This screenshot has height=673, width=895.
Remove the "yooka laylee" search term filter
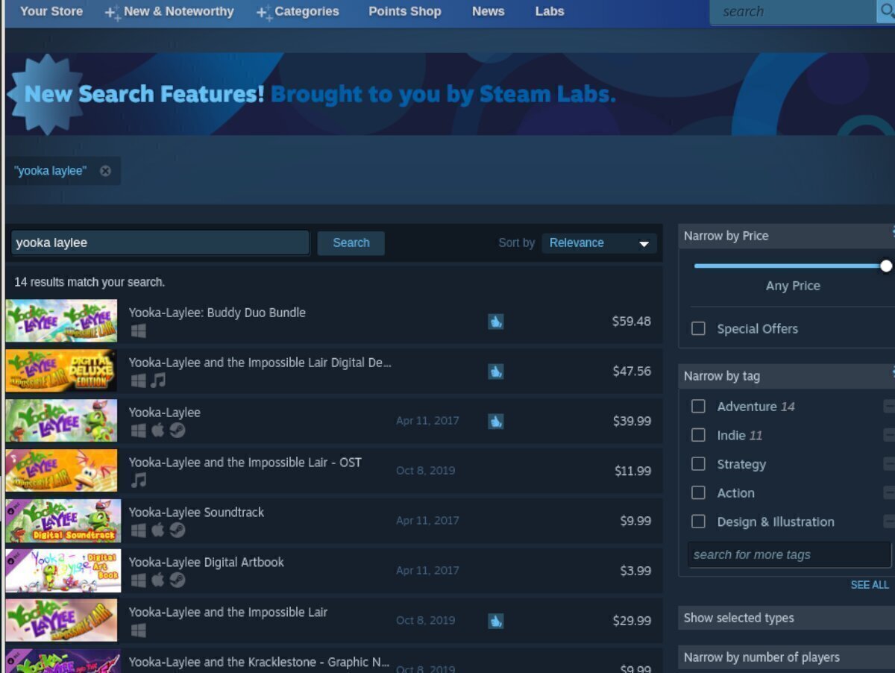[105, 171]
